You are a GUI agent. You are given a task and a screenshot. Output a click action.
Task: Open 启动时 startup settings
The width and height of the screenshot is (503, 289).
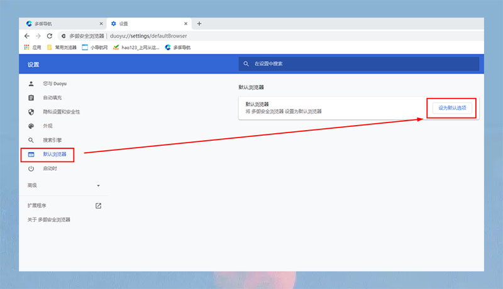[x=50, y=168]
